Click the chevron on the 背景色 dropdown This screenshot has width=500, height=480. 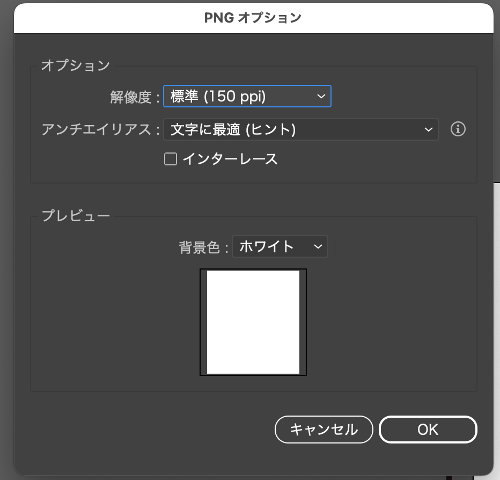click(x=318, y=246)
